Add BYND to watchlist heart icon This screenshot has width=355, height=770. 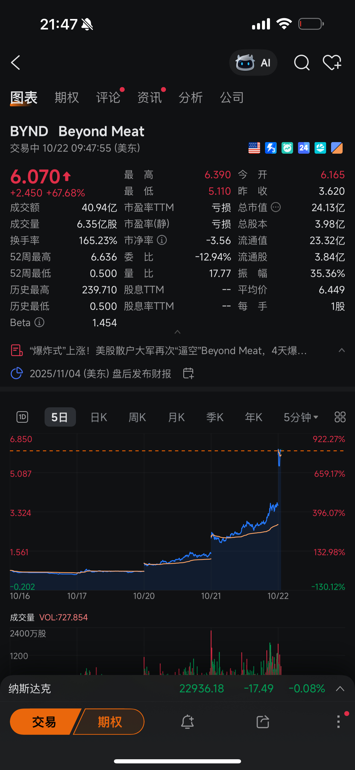332,63
